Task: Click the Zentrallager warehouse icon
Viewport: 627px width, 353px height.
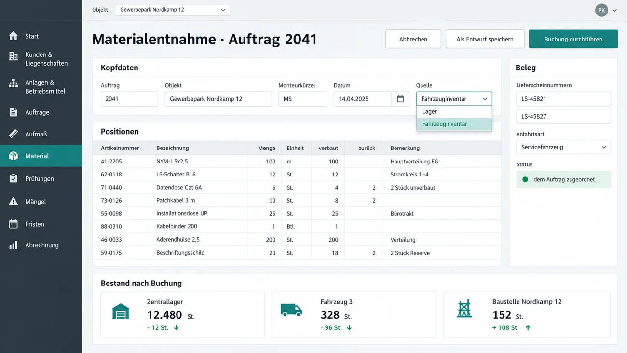Action: 121,311
